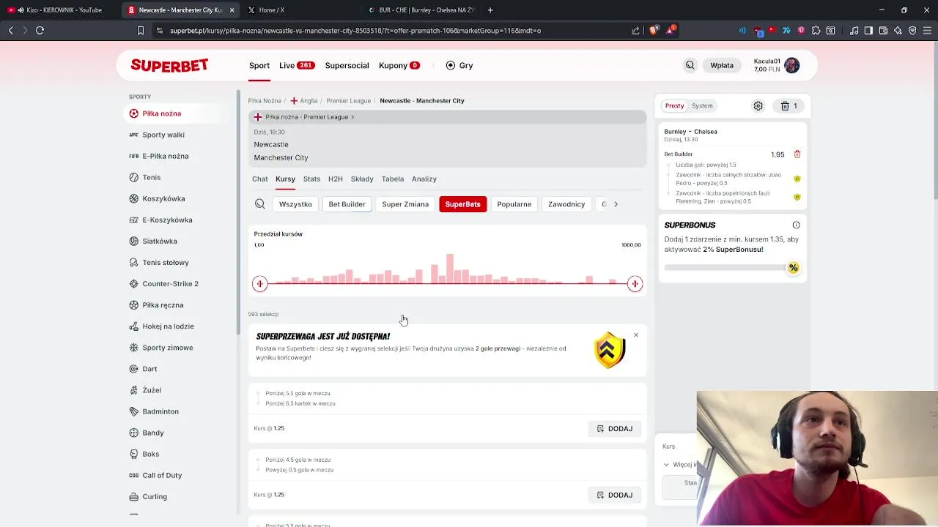
Task: Select System betslip mode
Action: click(x=702, y=106)
